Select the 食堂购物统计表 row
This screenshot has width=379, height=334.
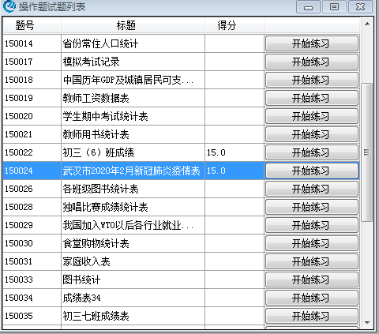pos(181,243)
